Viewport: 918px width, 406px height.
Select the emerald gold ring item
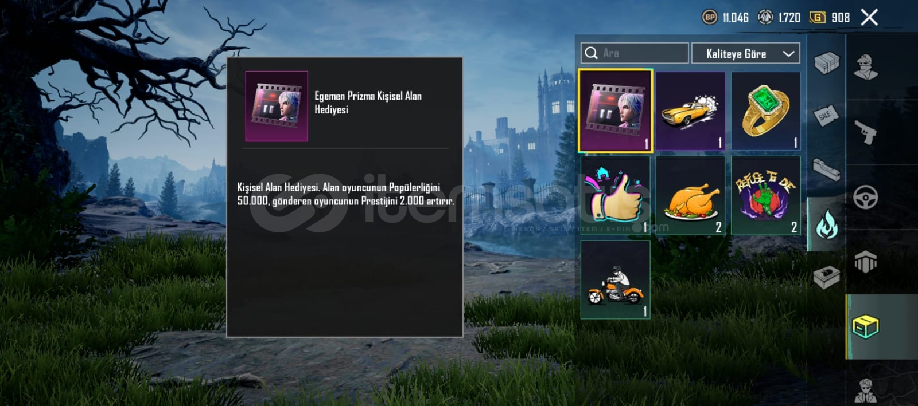pyautogui.click(x=765, y=111)
